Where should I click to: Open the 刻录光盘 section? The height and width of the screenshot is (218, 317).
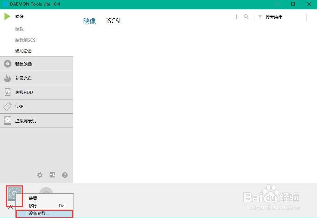click(36, 78)
